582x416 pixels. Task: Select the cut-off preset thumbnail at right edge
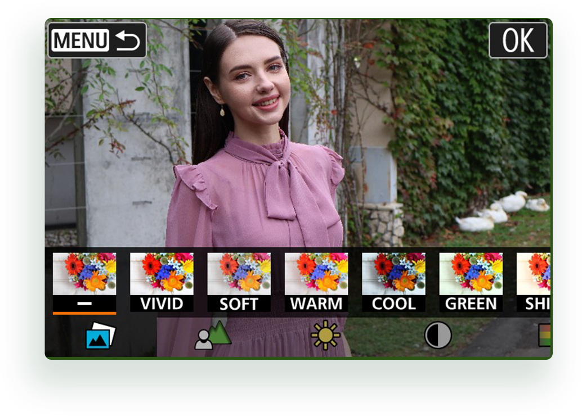coord(534,274)
